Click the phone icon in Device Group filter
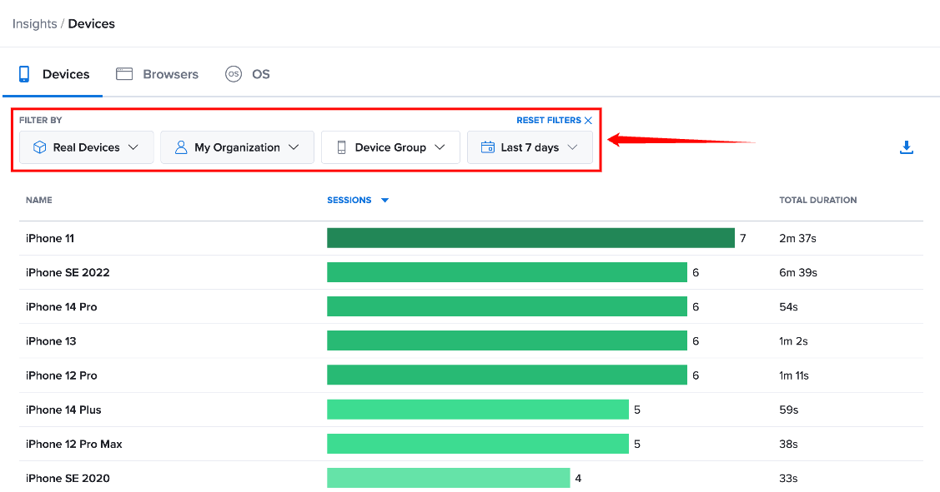 (x=341, y=147)
